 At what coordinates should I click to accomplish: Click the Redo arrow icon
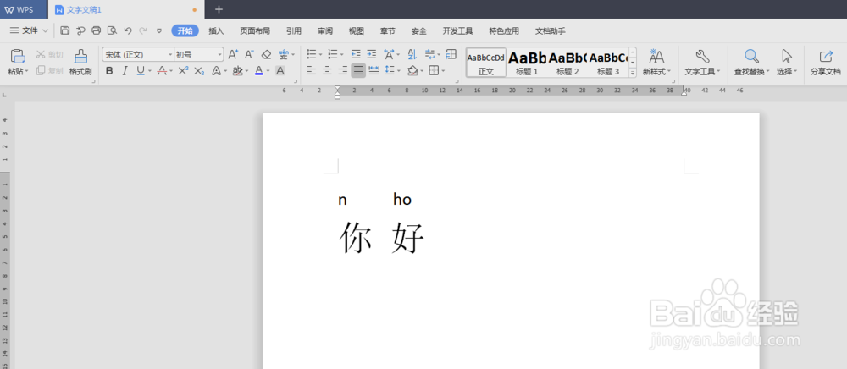(142, 30)
